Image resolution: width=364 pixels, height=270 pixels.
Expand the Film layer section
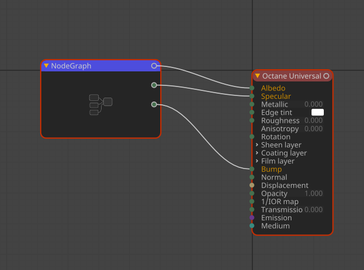point(257,161)
